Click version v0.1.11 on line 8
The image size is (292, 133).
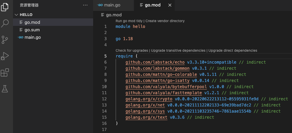(208, 74)
